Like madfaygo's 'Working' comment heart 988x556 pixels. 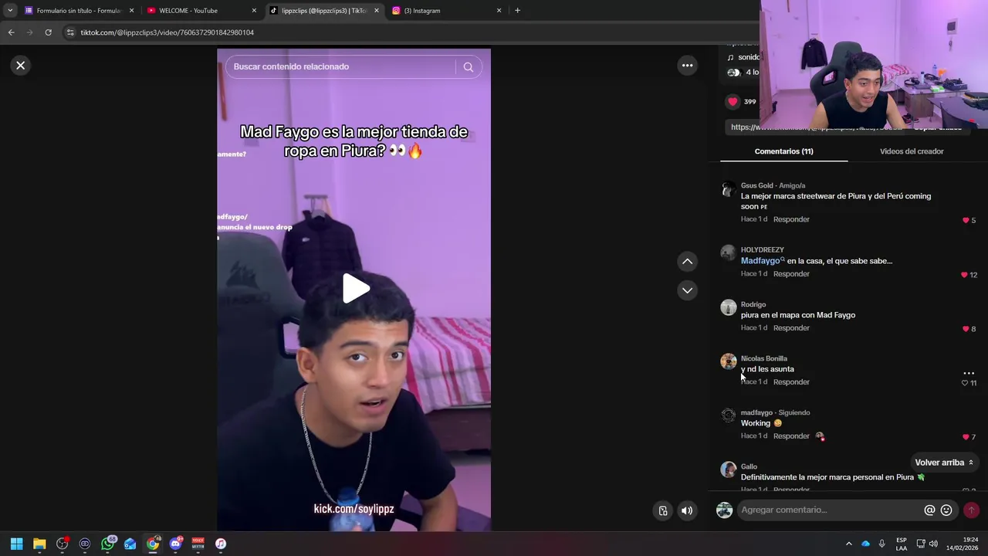[965, 437]
